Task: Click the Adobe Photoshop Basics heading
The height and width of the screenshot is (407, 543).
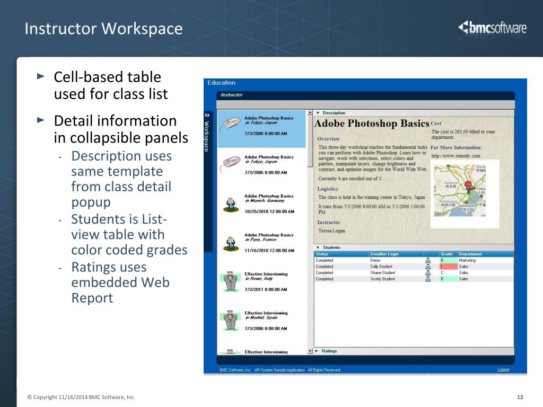Action: click(372, 123)
